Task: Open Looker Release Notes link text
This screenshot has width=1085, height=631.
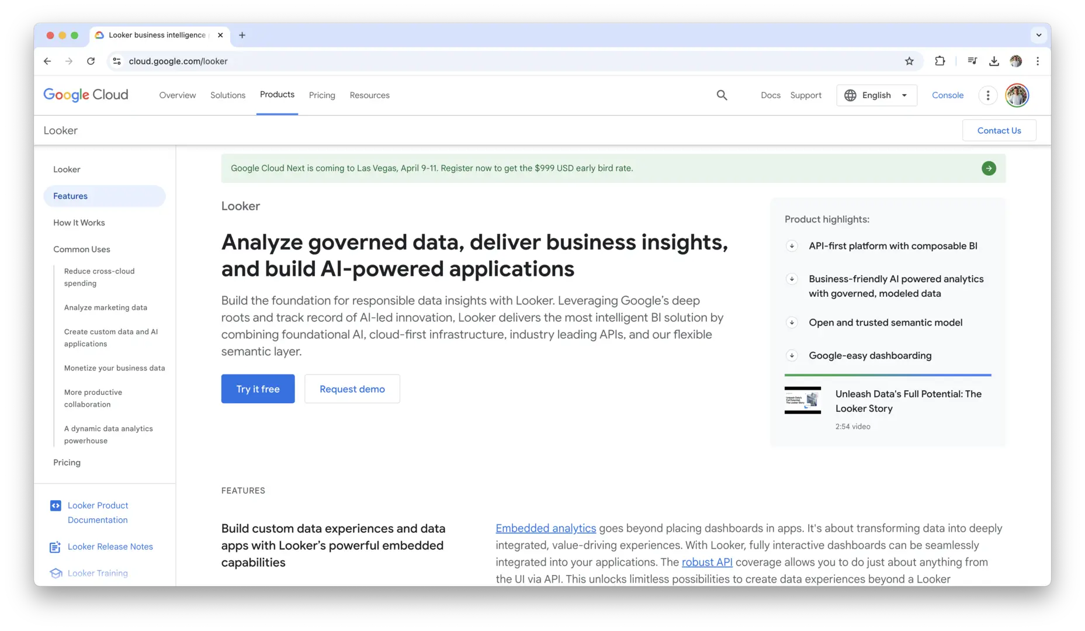Action: point(110,547)
